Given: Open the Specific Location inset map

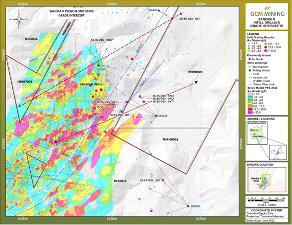Looking at the screenshot, I should pyautogui.click(x=266, y=179).
